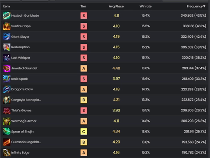
Task: Click the Infinity Edge item icon
Action: coord(7,152)
